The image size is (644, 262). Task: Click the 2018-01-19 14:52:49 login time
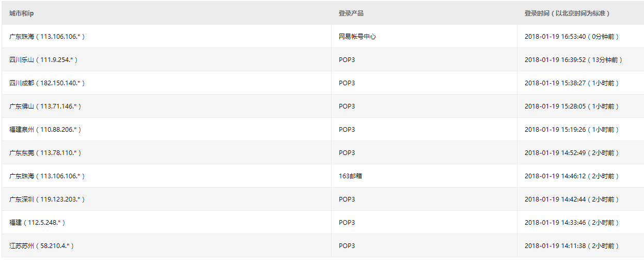555,153
